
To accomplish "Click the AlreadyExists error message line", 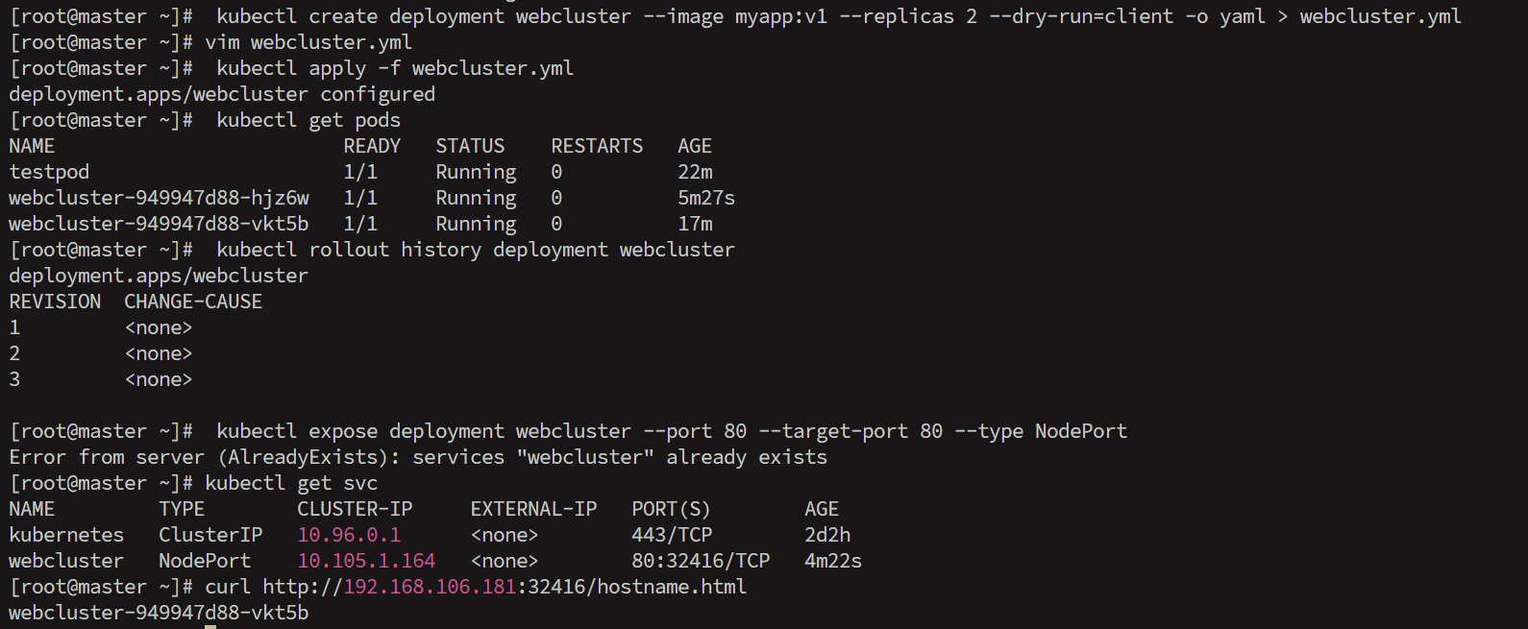I will pos(418,457).
